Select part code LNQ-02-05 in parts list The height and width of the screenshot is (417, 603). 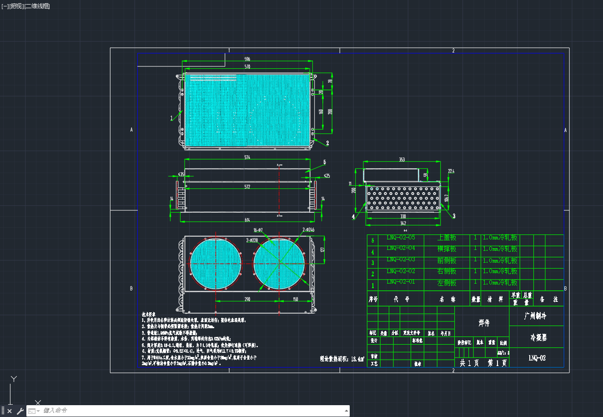401,238
